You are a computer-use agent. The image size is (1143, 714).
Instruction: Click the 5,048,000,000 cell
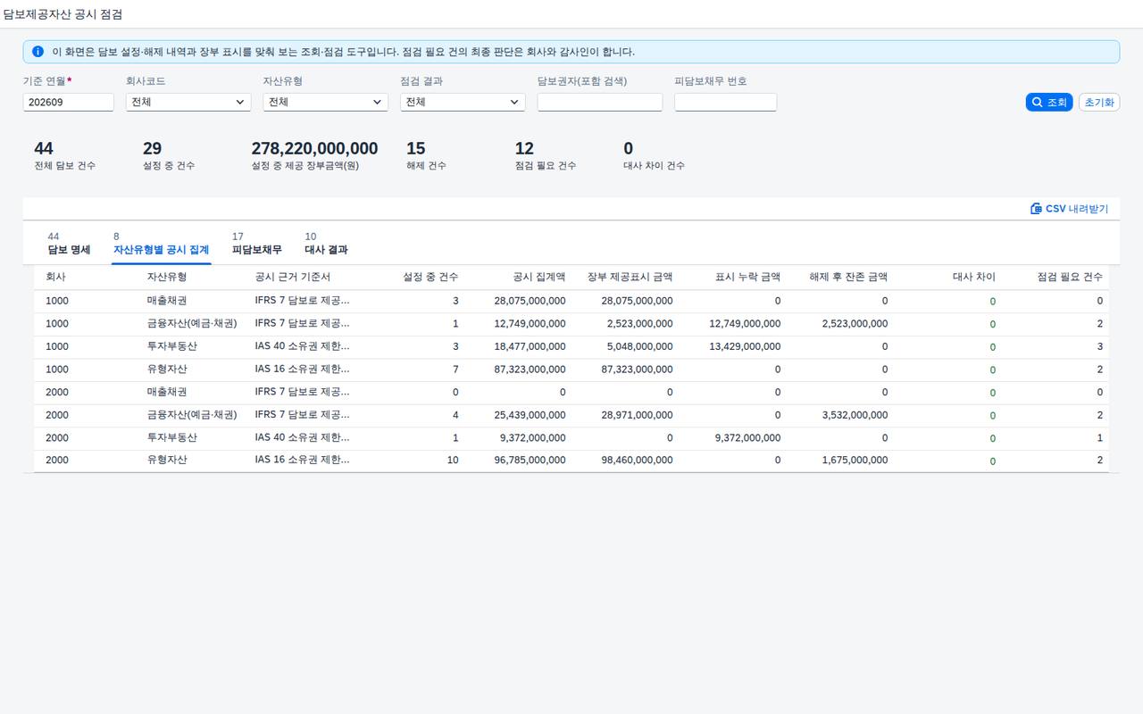(x=640, y=346)
